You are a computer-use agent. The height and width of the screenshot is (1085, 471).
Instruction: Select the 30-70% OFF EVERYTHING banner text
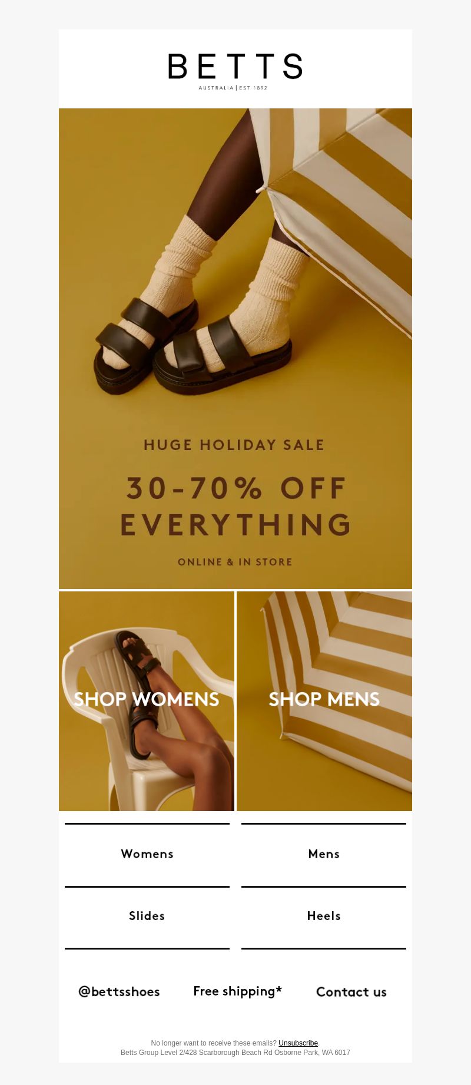point(235,507)
